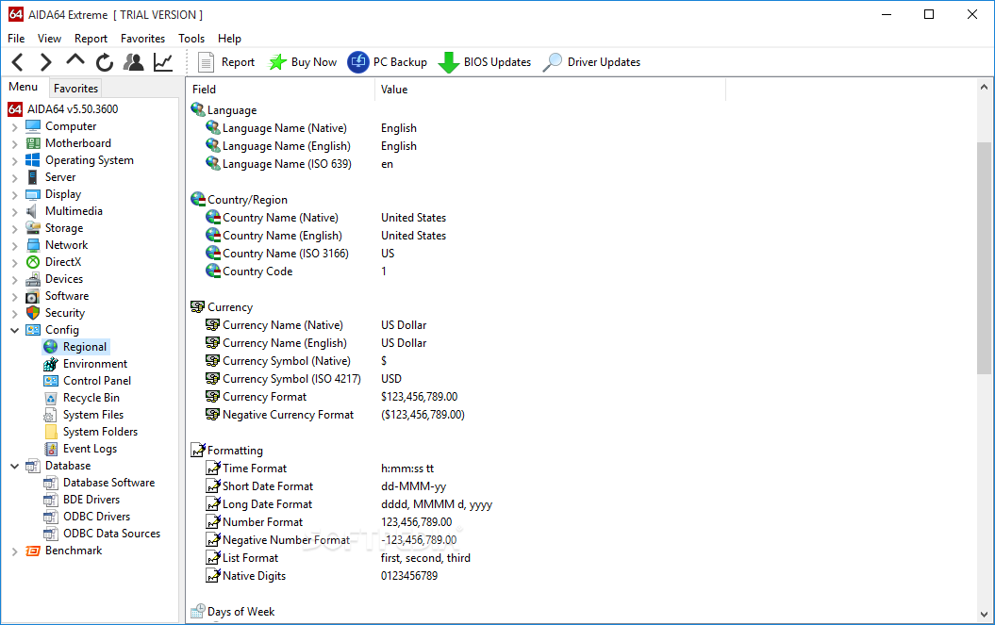This screenshot has width=995, height=625.
Task: Expand the Computer tree node
Action: click(14, 127)
